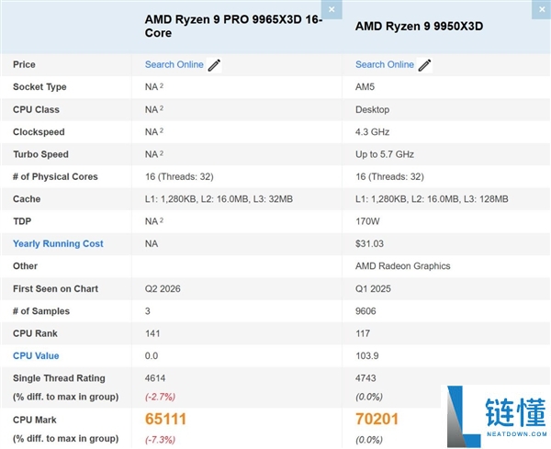Click the 4.3 GHz clockspeed value

click(x=373, y=132)
